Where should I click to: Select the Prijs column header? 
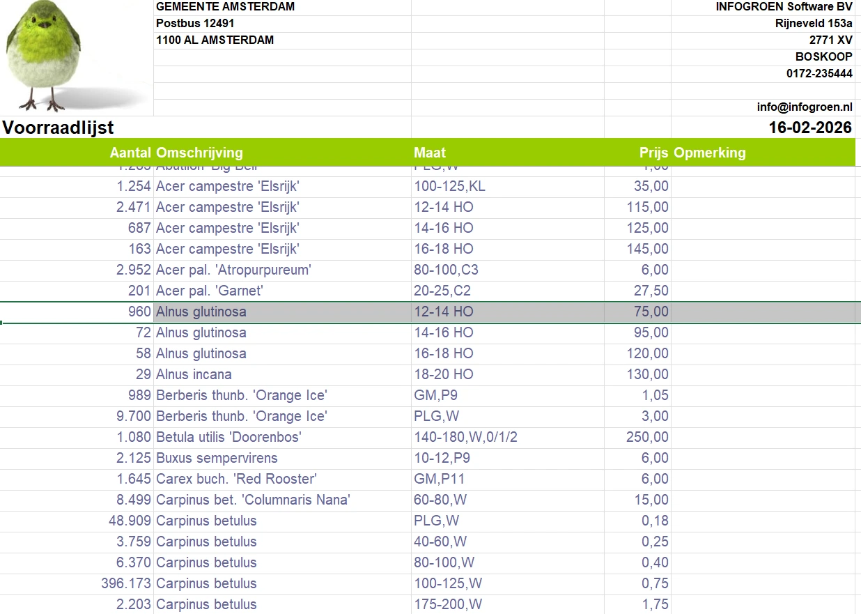click(x=653, y=153)
